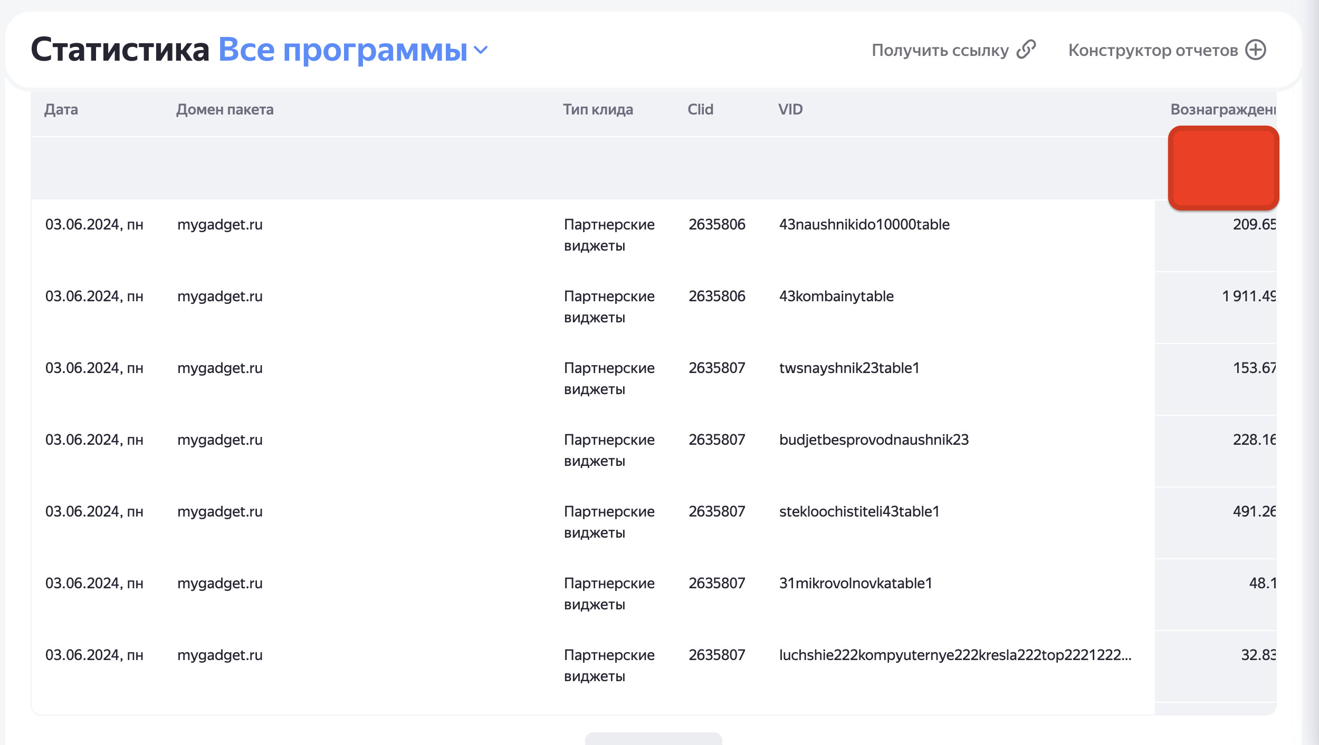Click the VID column header
Viewport: 1319px width, 745px height.
(790, 109)
